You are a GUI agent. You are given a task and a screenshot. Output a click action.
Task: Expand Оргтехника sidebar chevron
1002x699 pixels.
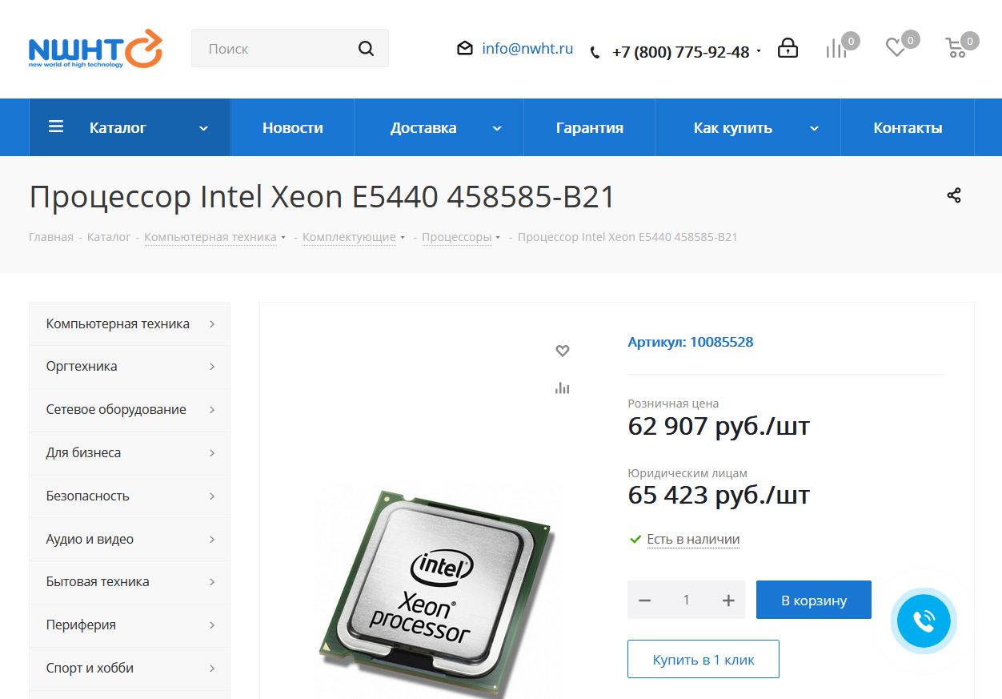pos(212,367)
